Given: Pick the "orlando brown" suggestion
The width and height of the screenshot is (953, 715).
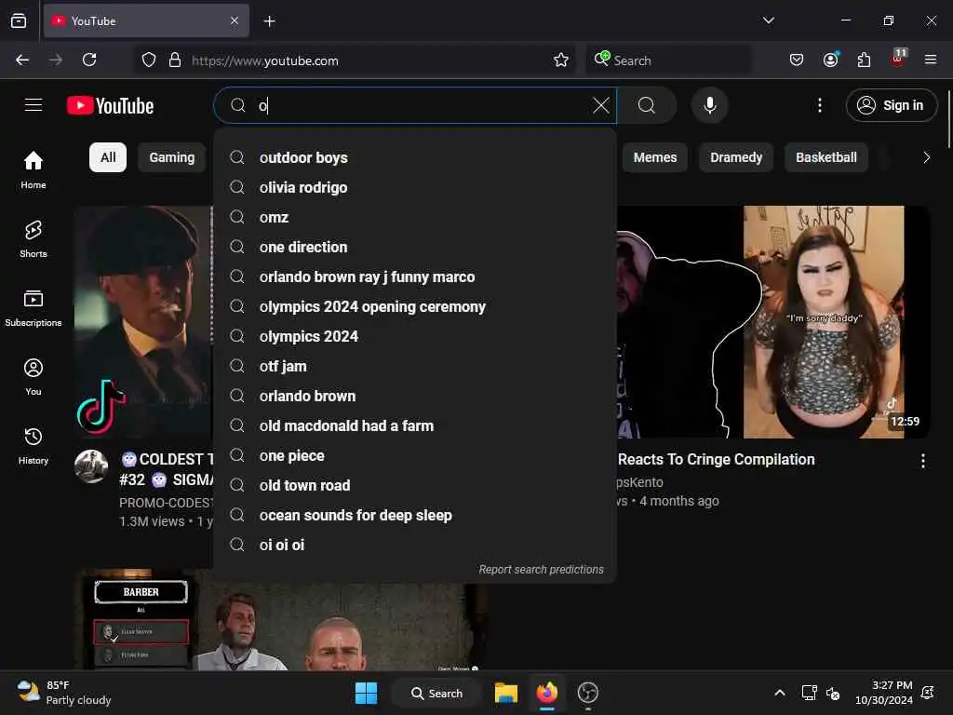Looking at the screenshot, I should (415, 396).
